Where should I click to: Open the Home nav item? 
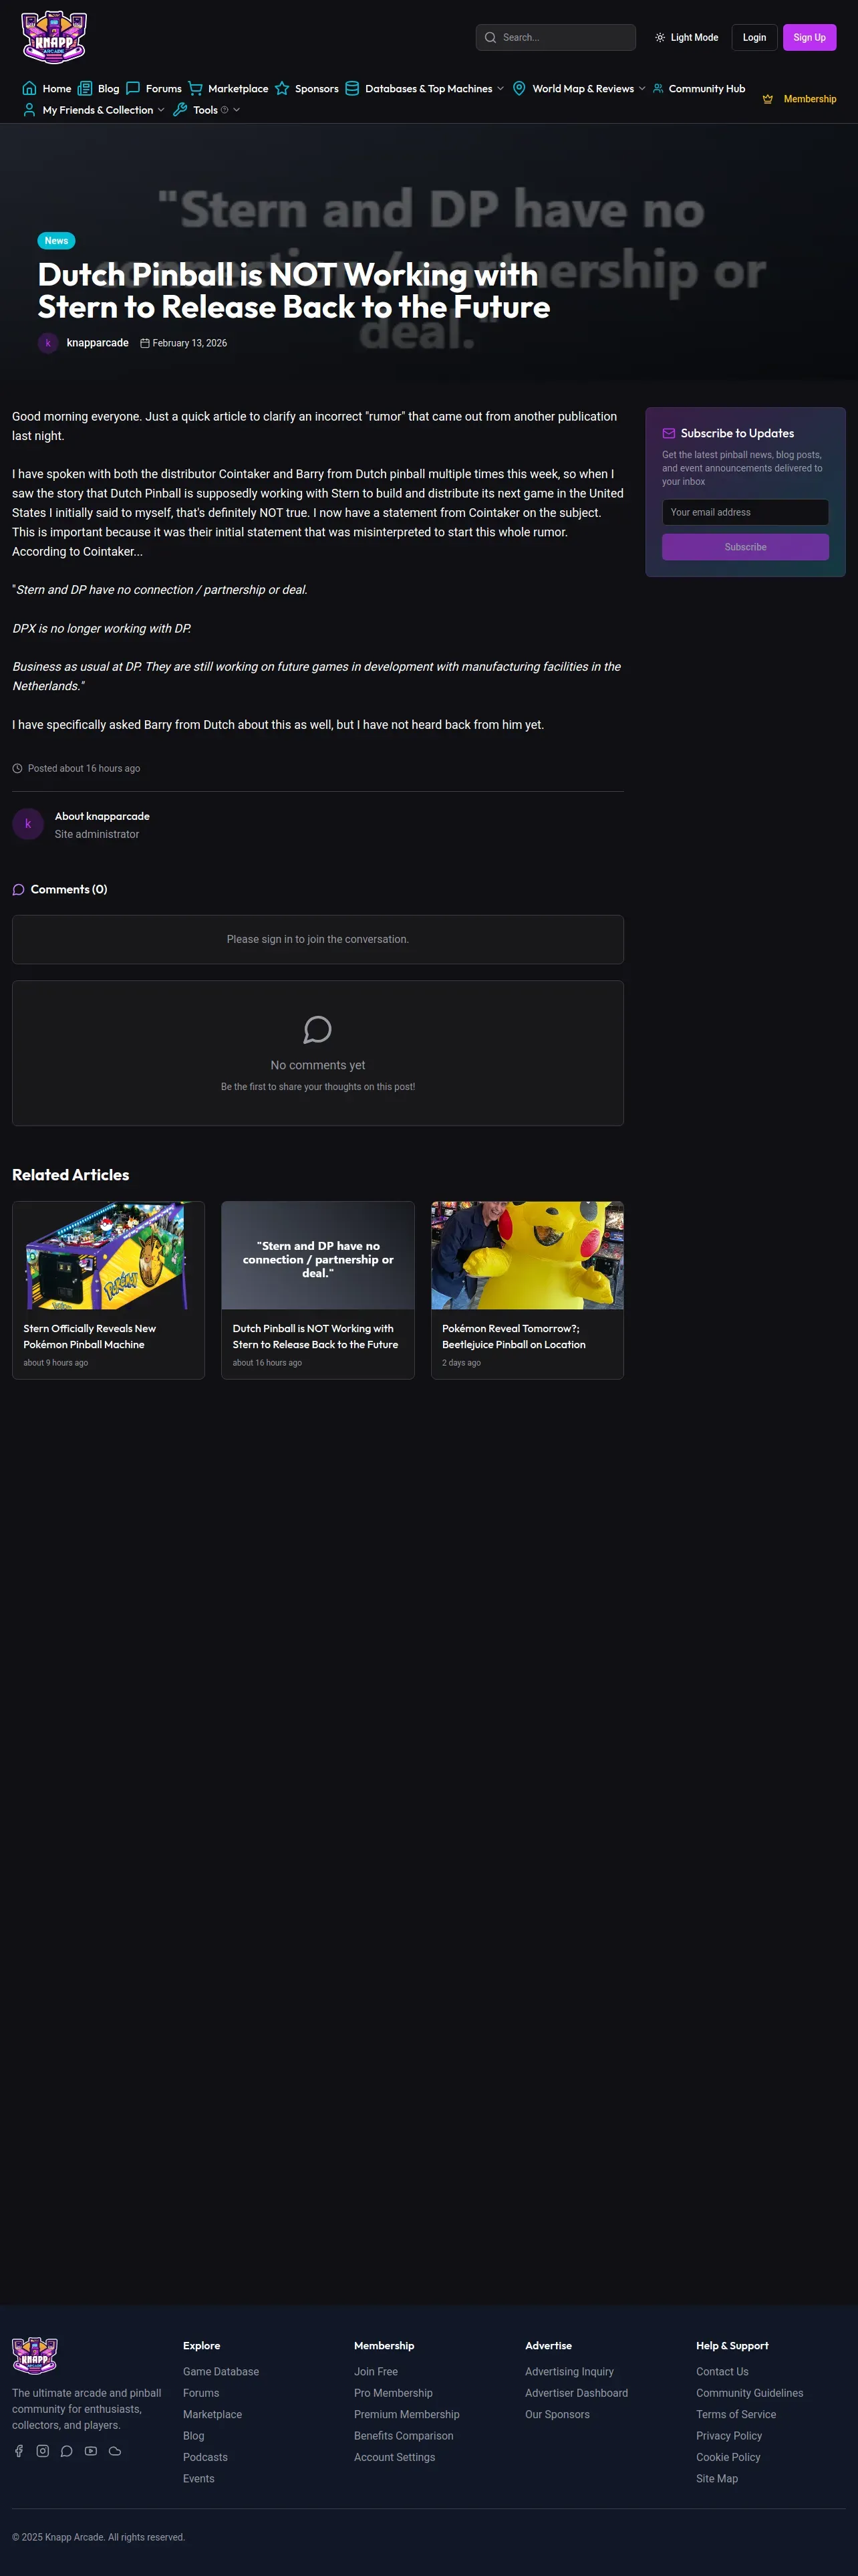[47, 88]
